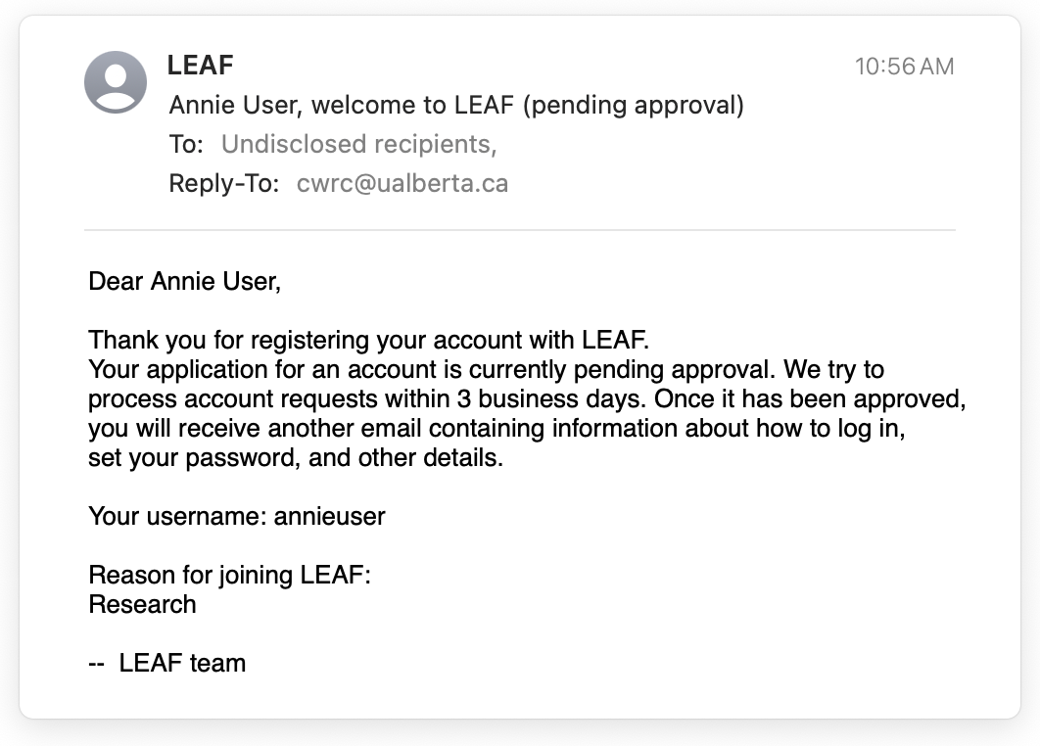
Task: Click the "To:" field label
Action: pyautogui.click(x=186, y=145)
